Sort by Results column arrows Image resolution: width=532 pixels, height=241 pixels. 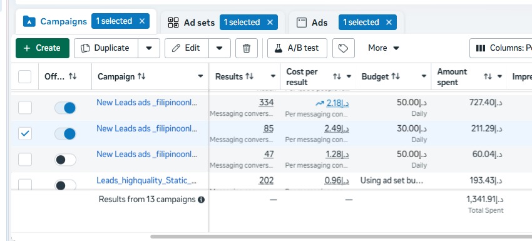tap(249, 76)
